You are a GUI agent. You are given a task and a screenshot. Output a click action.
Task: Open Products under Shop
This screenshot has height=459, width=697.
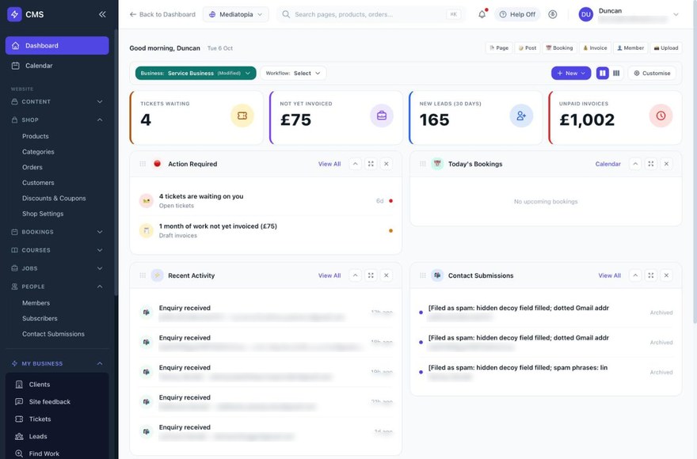click(x=36, y=136)
